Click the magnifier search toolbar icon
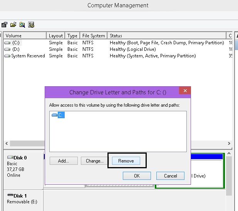238x211 pixels. click(22, 25)
